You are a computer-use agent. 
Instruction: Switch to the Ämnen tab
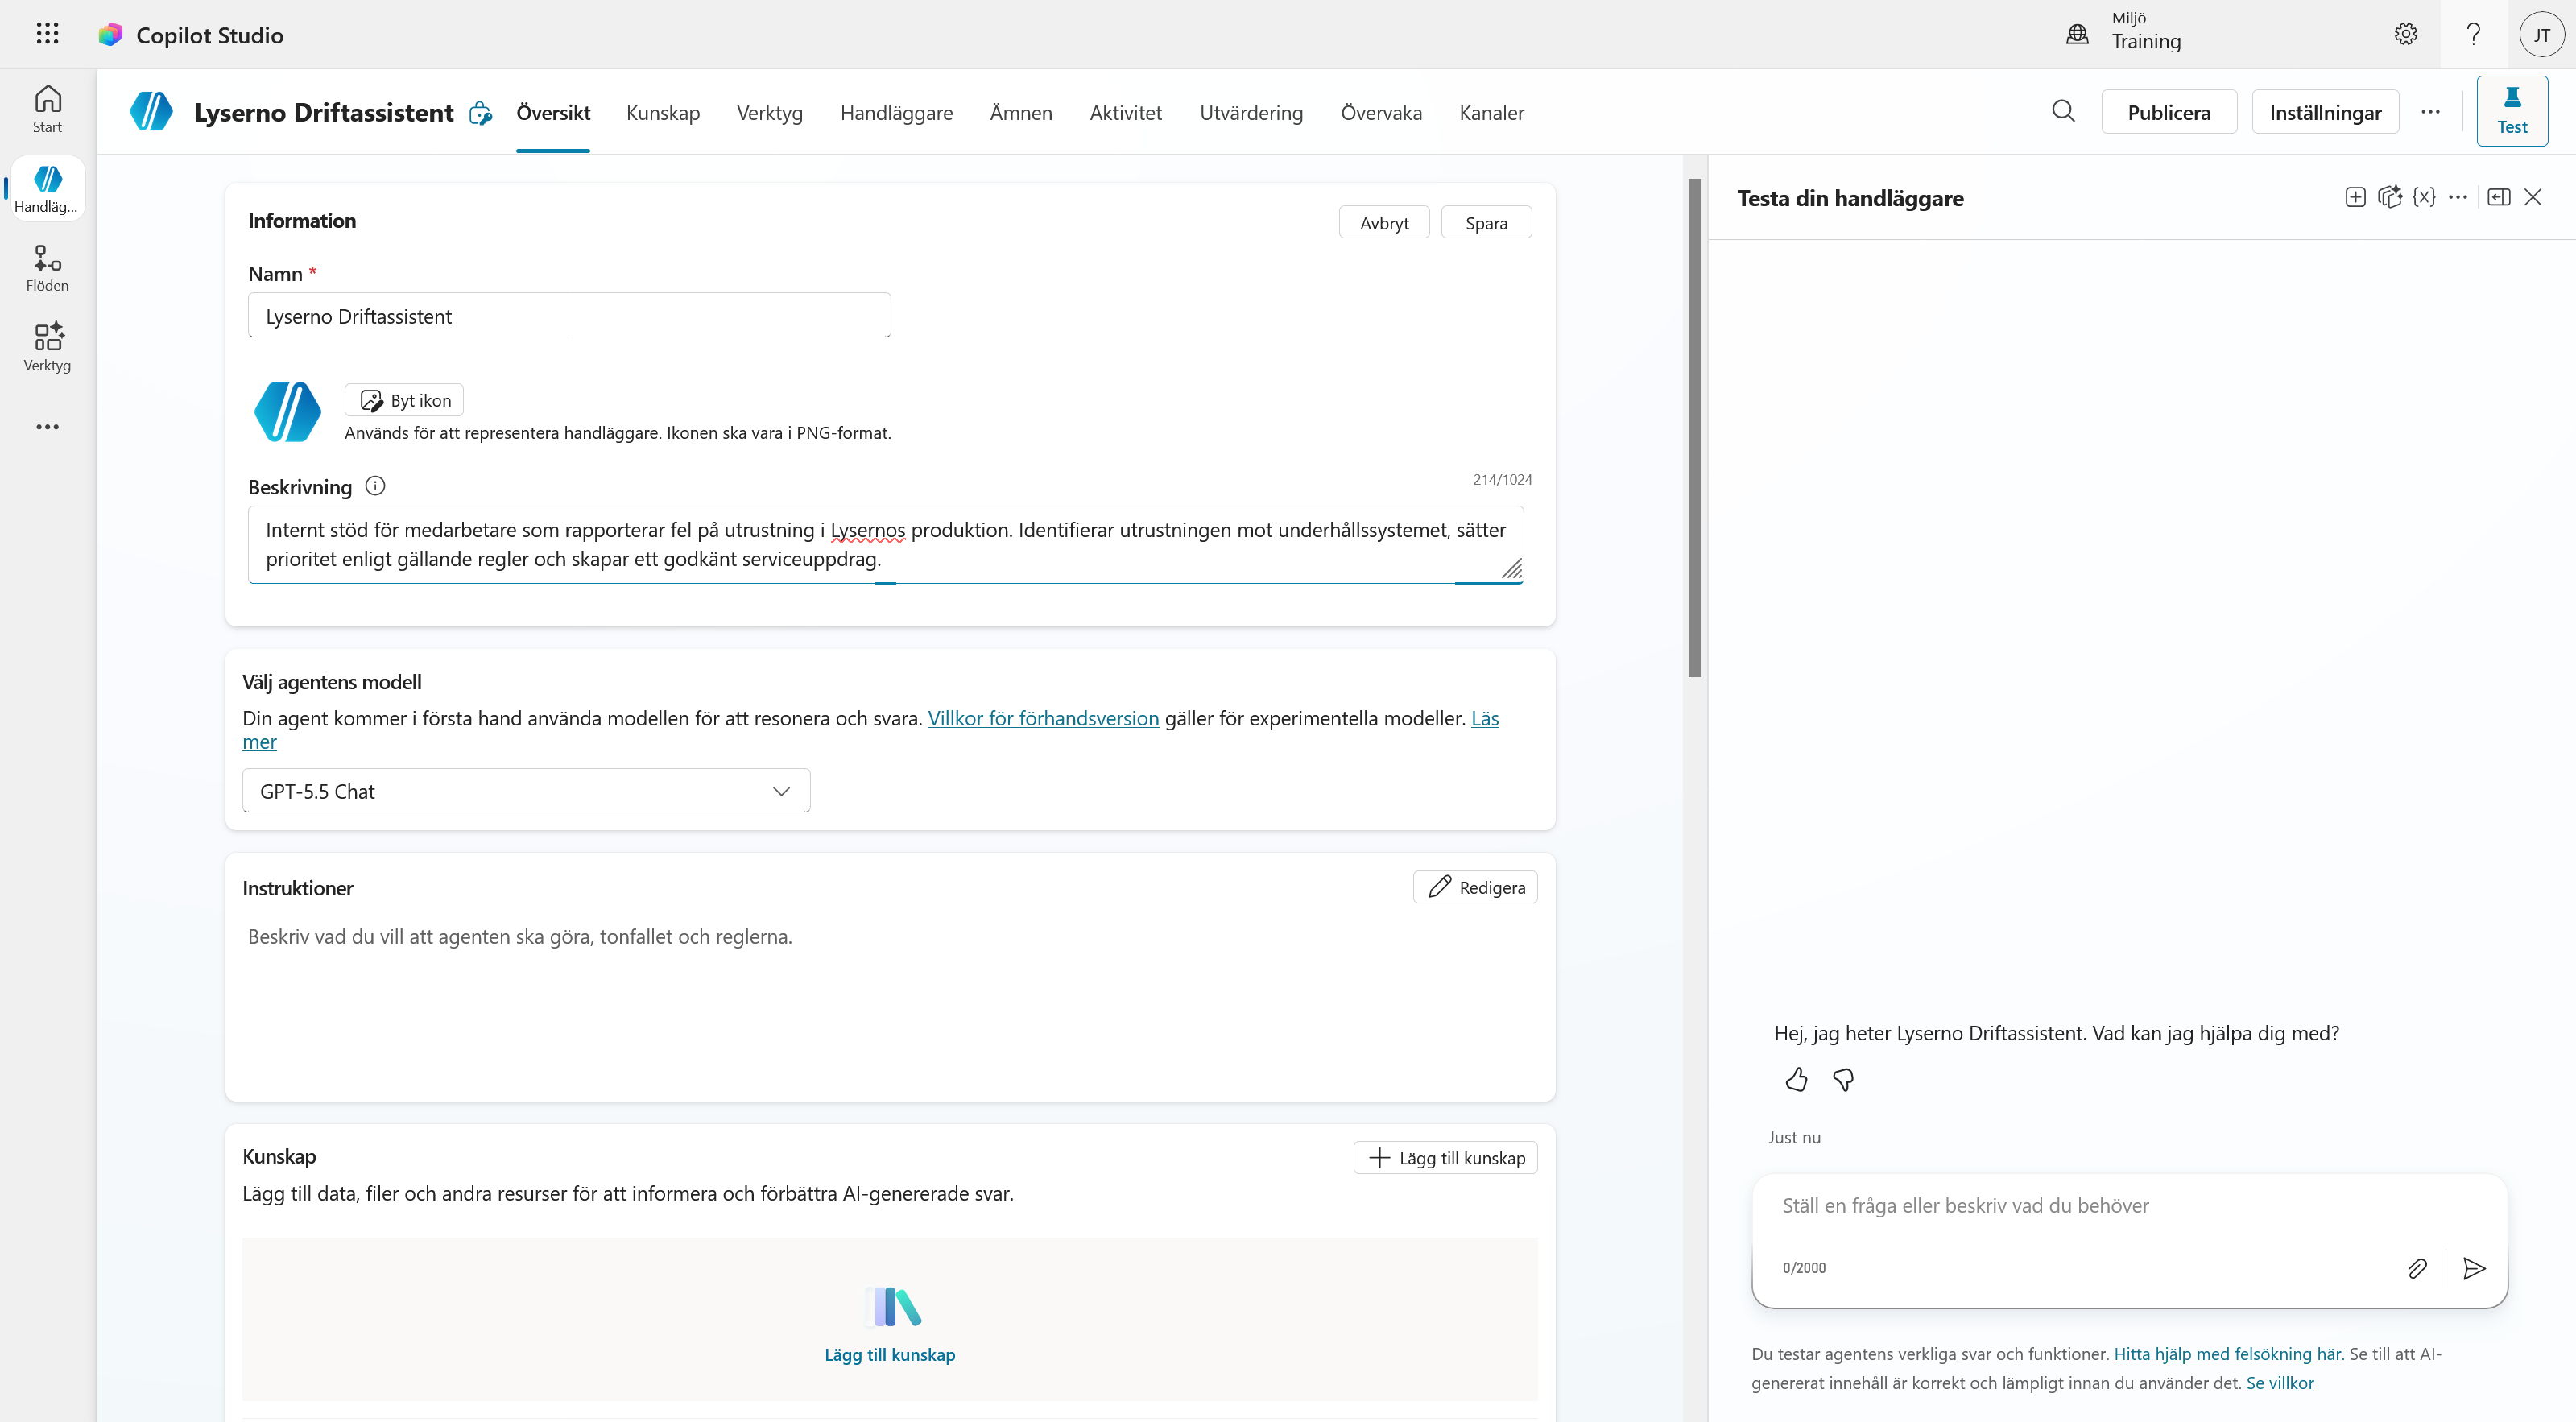pyautogui.click(x=1021, y=112)
